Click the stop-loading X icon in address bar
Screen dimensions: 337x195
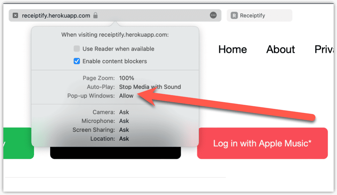coord(15,16)
